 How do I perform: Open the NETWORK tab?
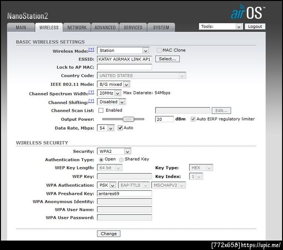click(77, 27)
